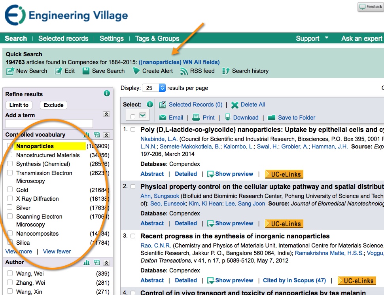This screenshot has width=384, height=295.
Task: Open Author facet bar chart icon
Action: pos(87,263)
